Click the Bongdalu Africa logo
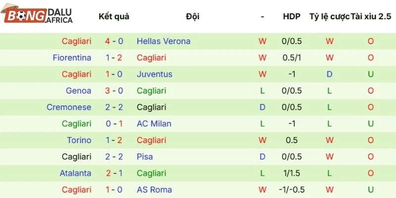The width and height of the screenshot is (396, 198). tap(39, 16)
